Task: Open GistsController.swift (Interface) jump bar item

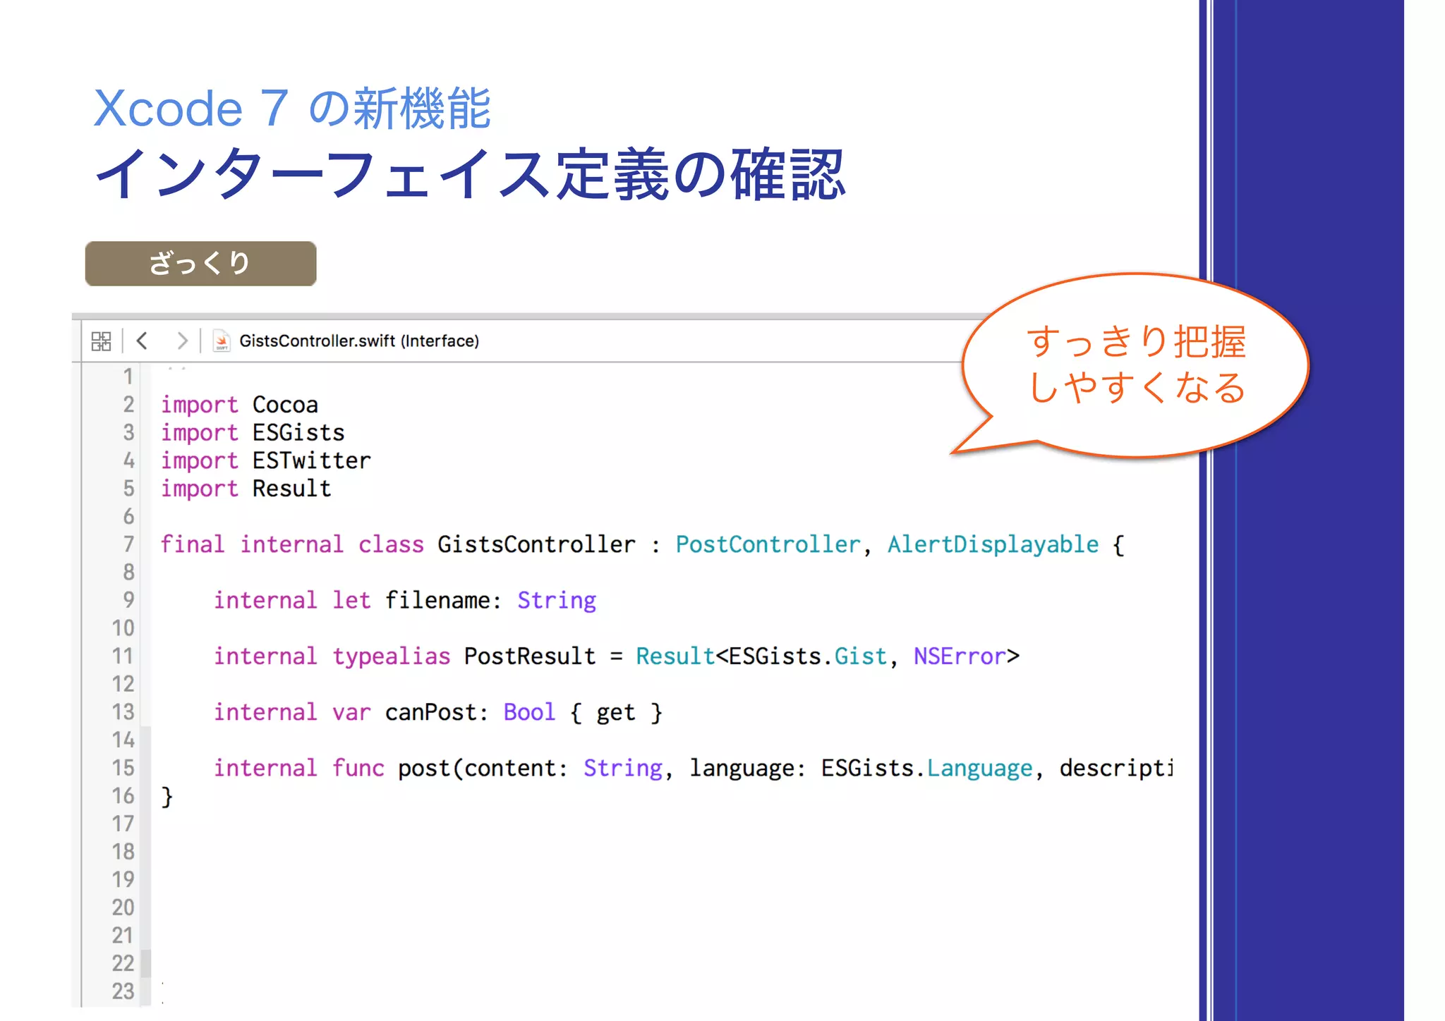Action: pos(359,341)
